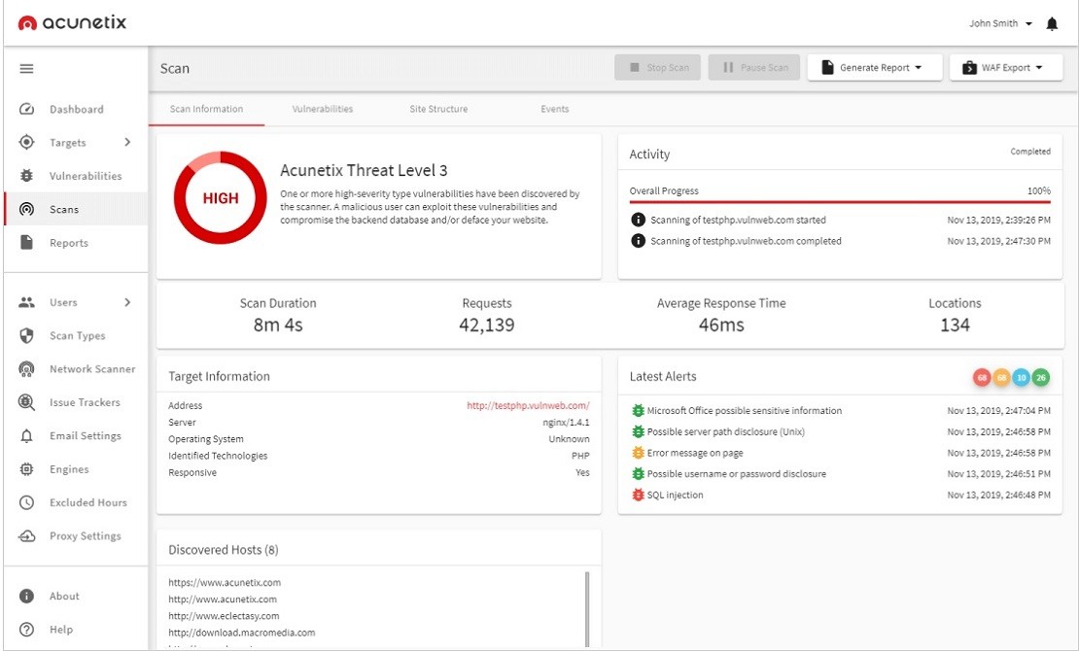Open the Issue Trackers icon
Image resolution: width=1079 pixels, height=651 pixels.
tap(27, 403)
